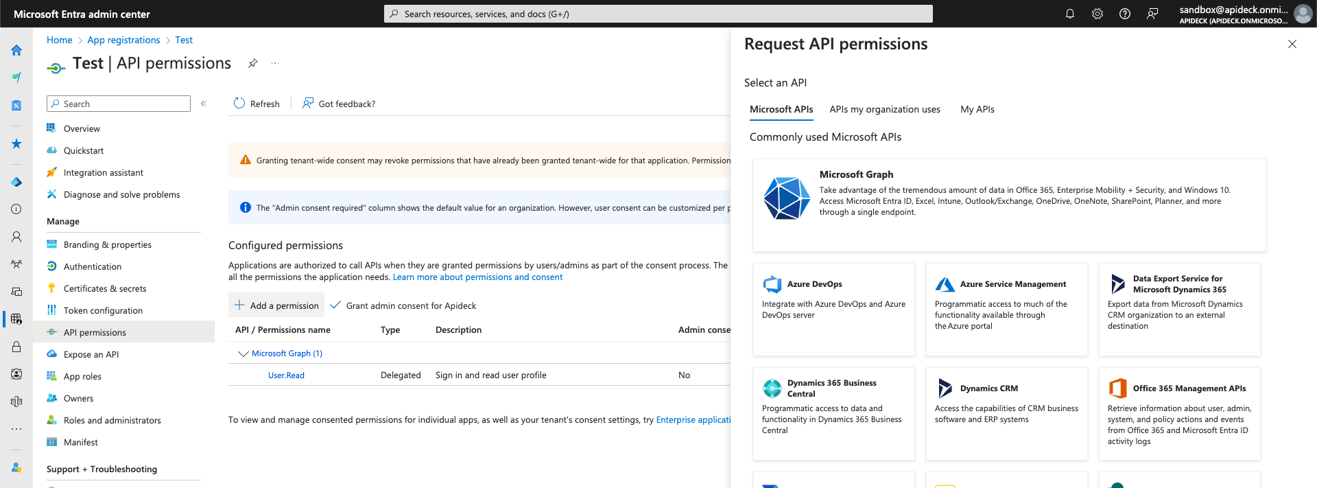
Task: Choose Office 365 Management APIs card
Action: point(1179,414)
